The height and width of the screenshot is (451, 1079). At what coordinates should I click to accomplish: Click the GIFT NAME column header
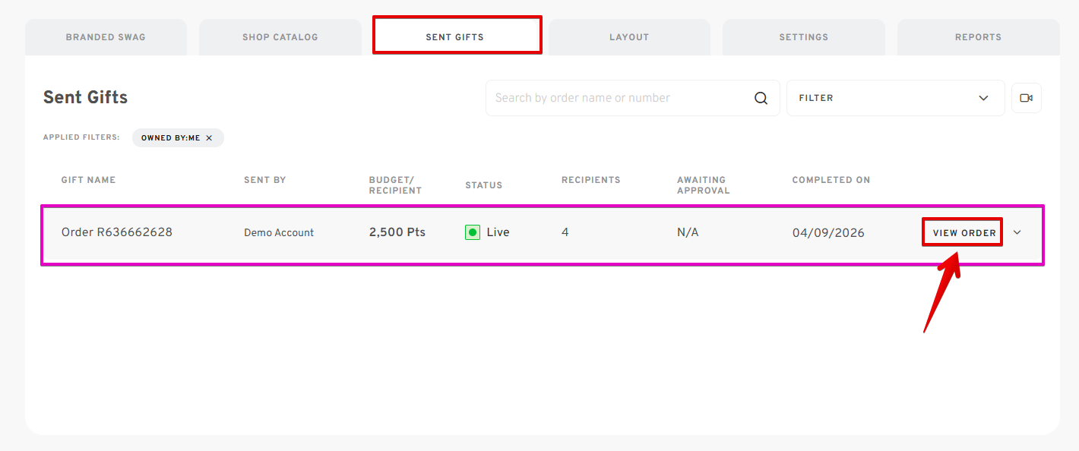point(88,180)
